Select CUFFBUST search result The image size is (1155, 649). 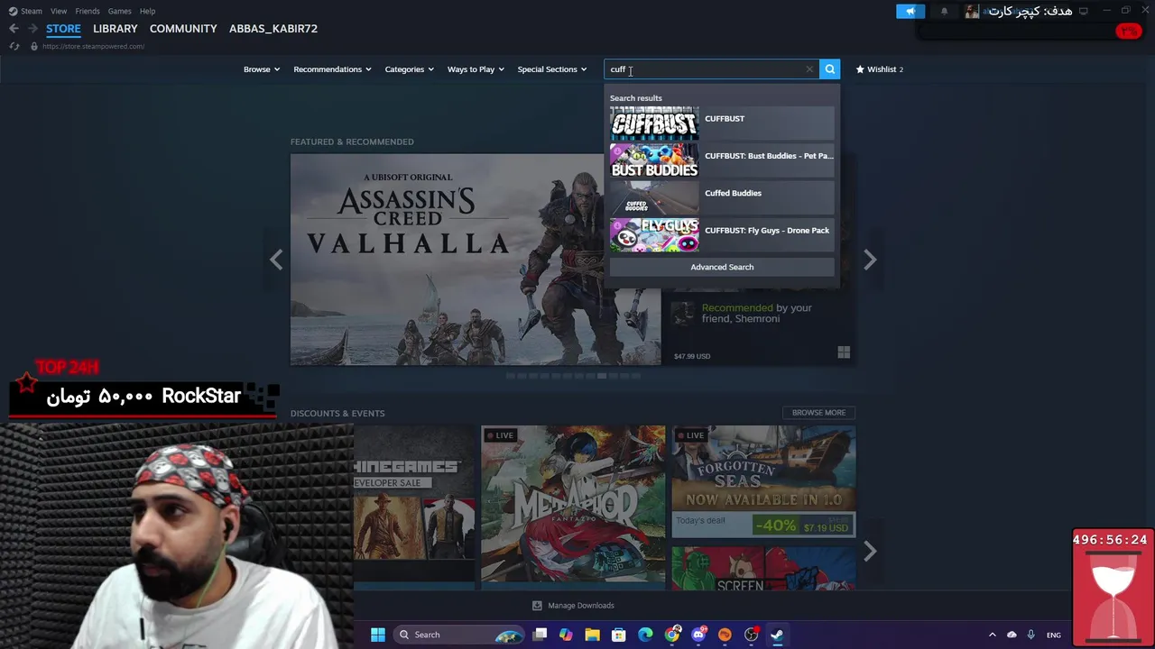tap(722, 123)
